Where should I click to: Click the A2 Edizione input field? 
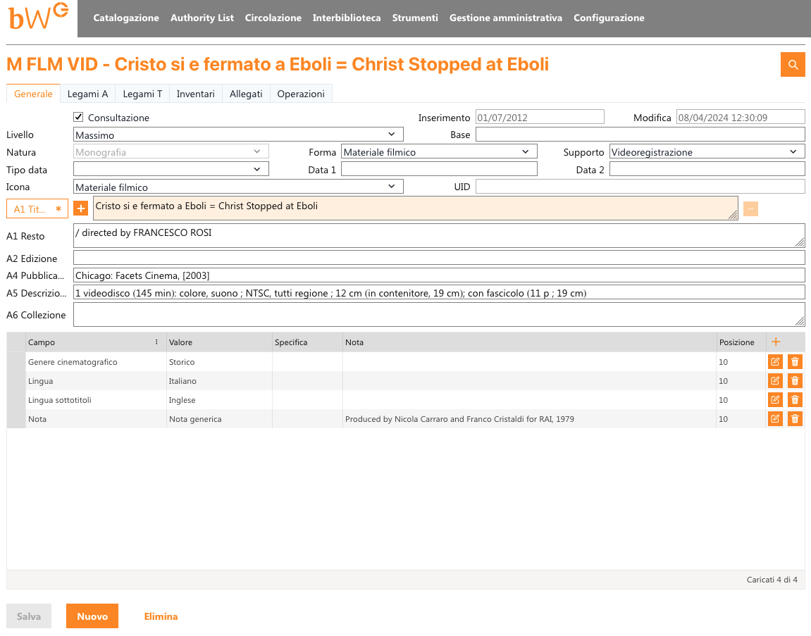tap(438, 258)
